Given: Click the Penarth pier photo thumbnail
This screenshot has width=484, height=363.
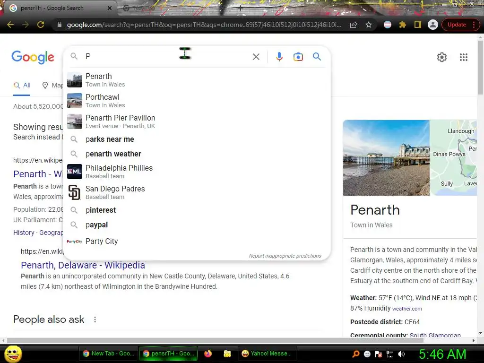Looking at the screenshot, I should pos(386,158).
